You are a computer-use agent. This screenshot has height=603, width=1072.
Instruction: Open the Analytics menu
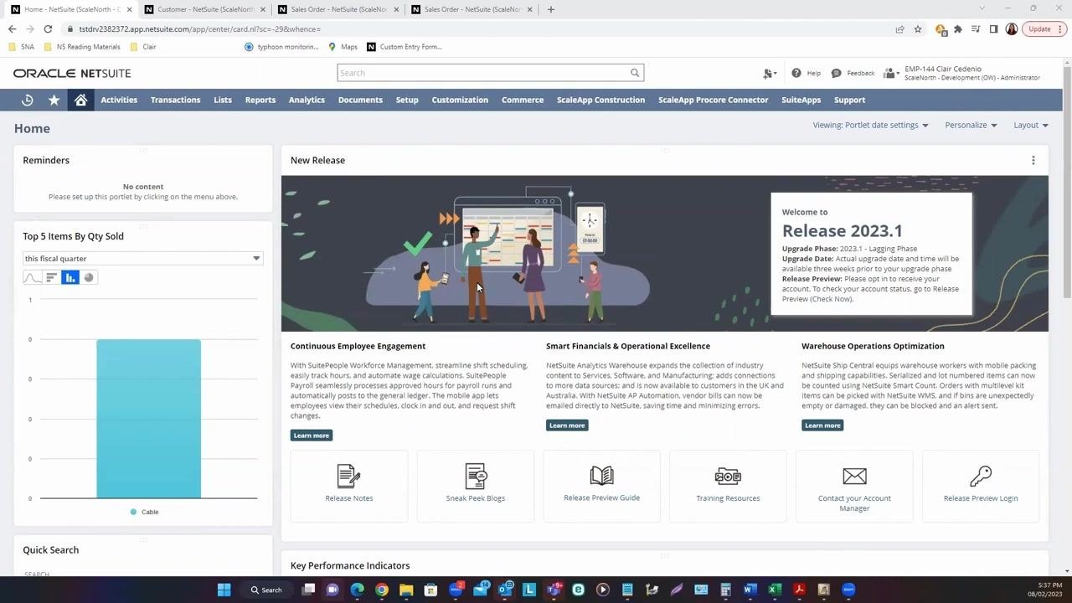[307, 100]
